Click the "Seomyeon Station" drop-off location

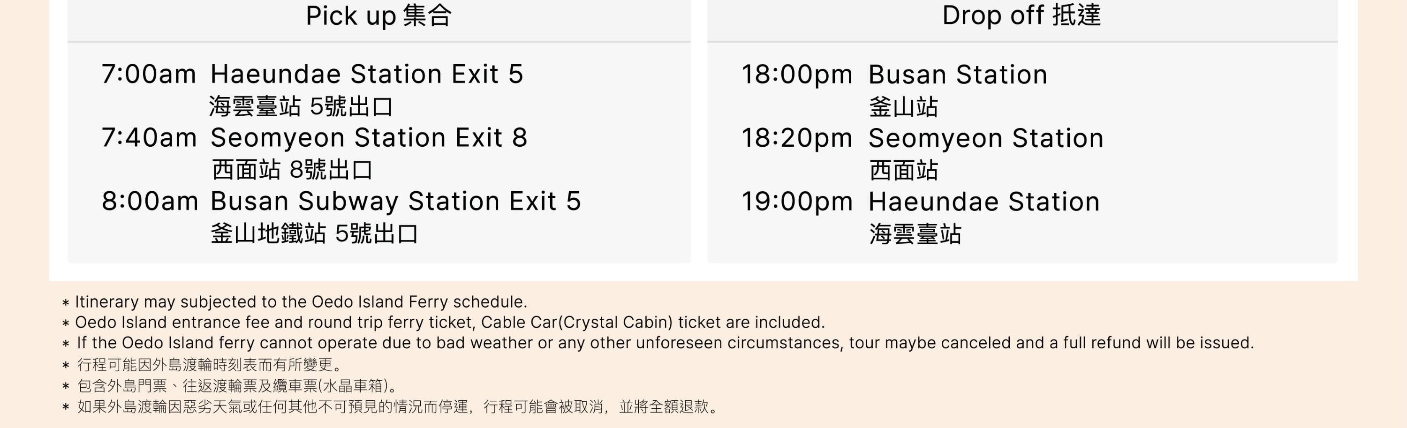(986, 138)
